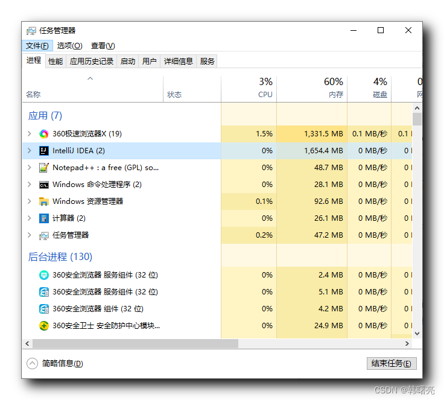Viewport: 444px width, 400px height.
Task: Click the vertical scrollbar down arrow
Action: click(417, 334)
